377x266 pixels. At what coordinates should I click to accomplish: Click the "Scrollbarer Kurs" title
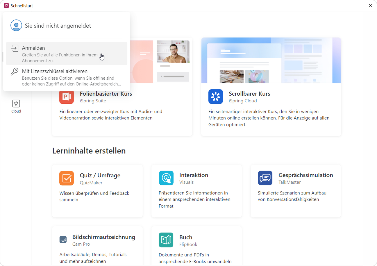249,94
